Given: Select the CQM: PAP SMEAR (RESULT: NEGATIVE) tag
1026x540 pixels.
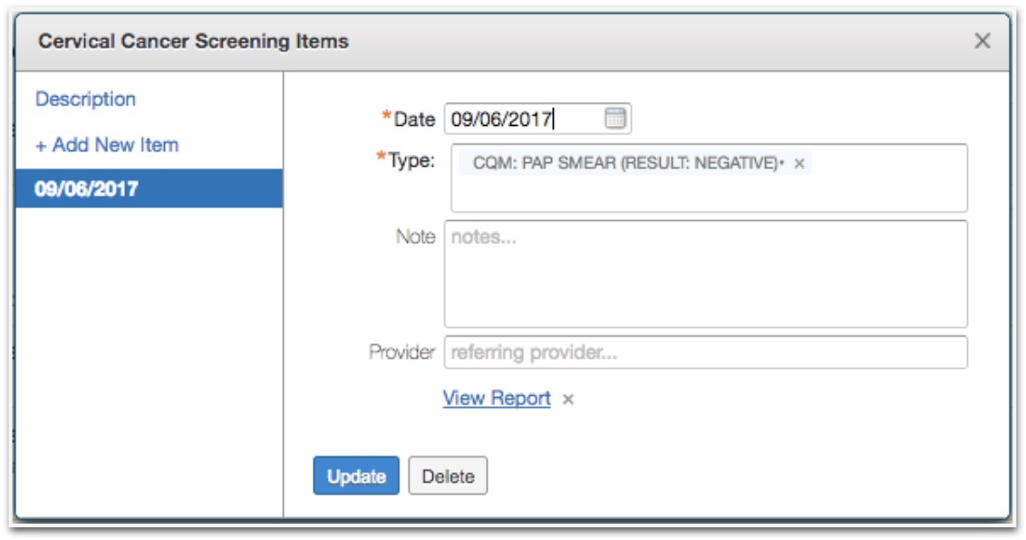Looking at the screenshot, I should [x=627, y=163].
